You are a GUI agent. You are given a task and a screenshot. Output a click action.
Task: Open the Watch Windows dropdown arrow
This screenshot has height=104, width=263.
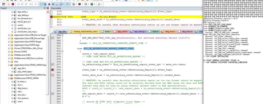click(x=64, y=4)
